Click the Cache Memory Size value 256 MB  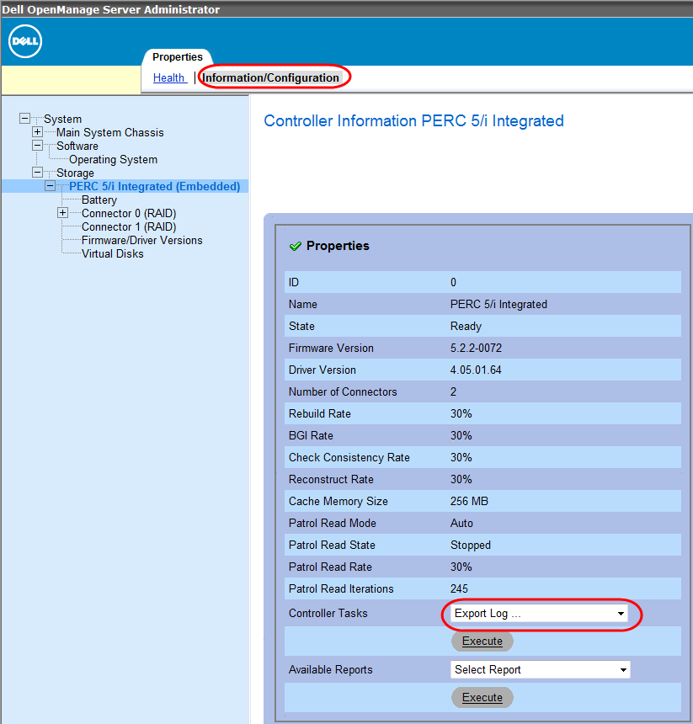469,502
